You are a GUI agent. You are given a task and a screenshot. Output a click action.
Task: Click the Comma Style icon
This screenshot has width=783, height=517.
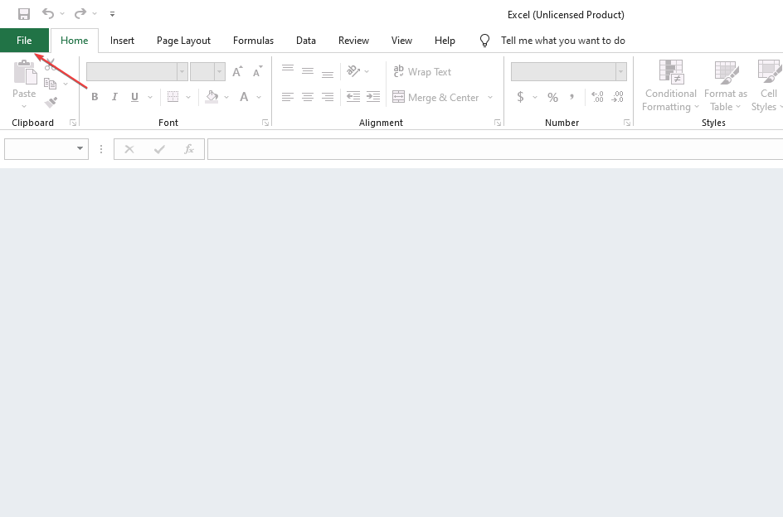click(575, 97)
